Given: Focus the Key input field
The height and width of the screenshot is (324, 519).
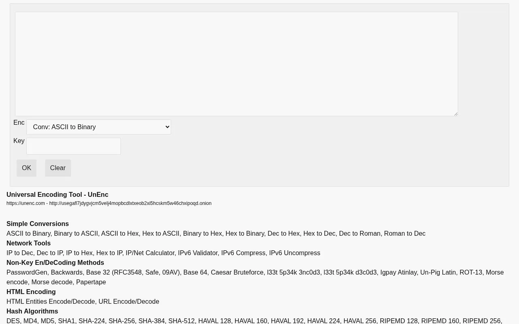Looking at the screenshot, I should point(73,146).
